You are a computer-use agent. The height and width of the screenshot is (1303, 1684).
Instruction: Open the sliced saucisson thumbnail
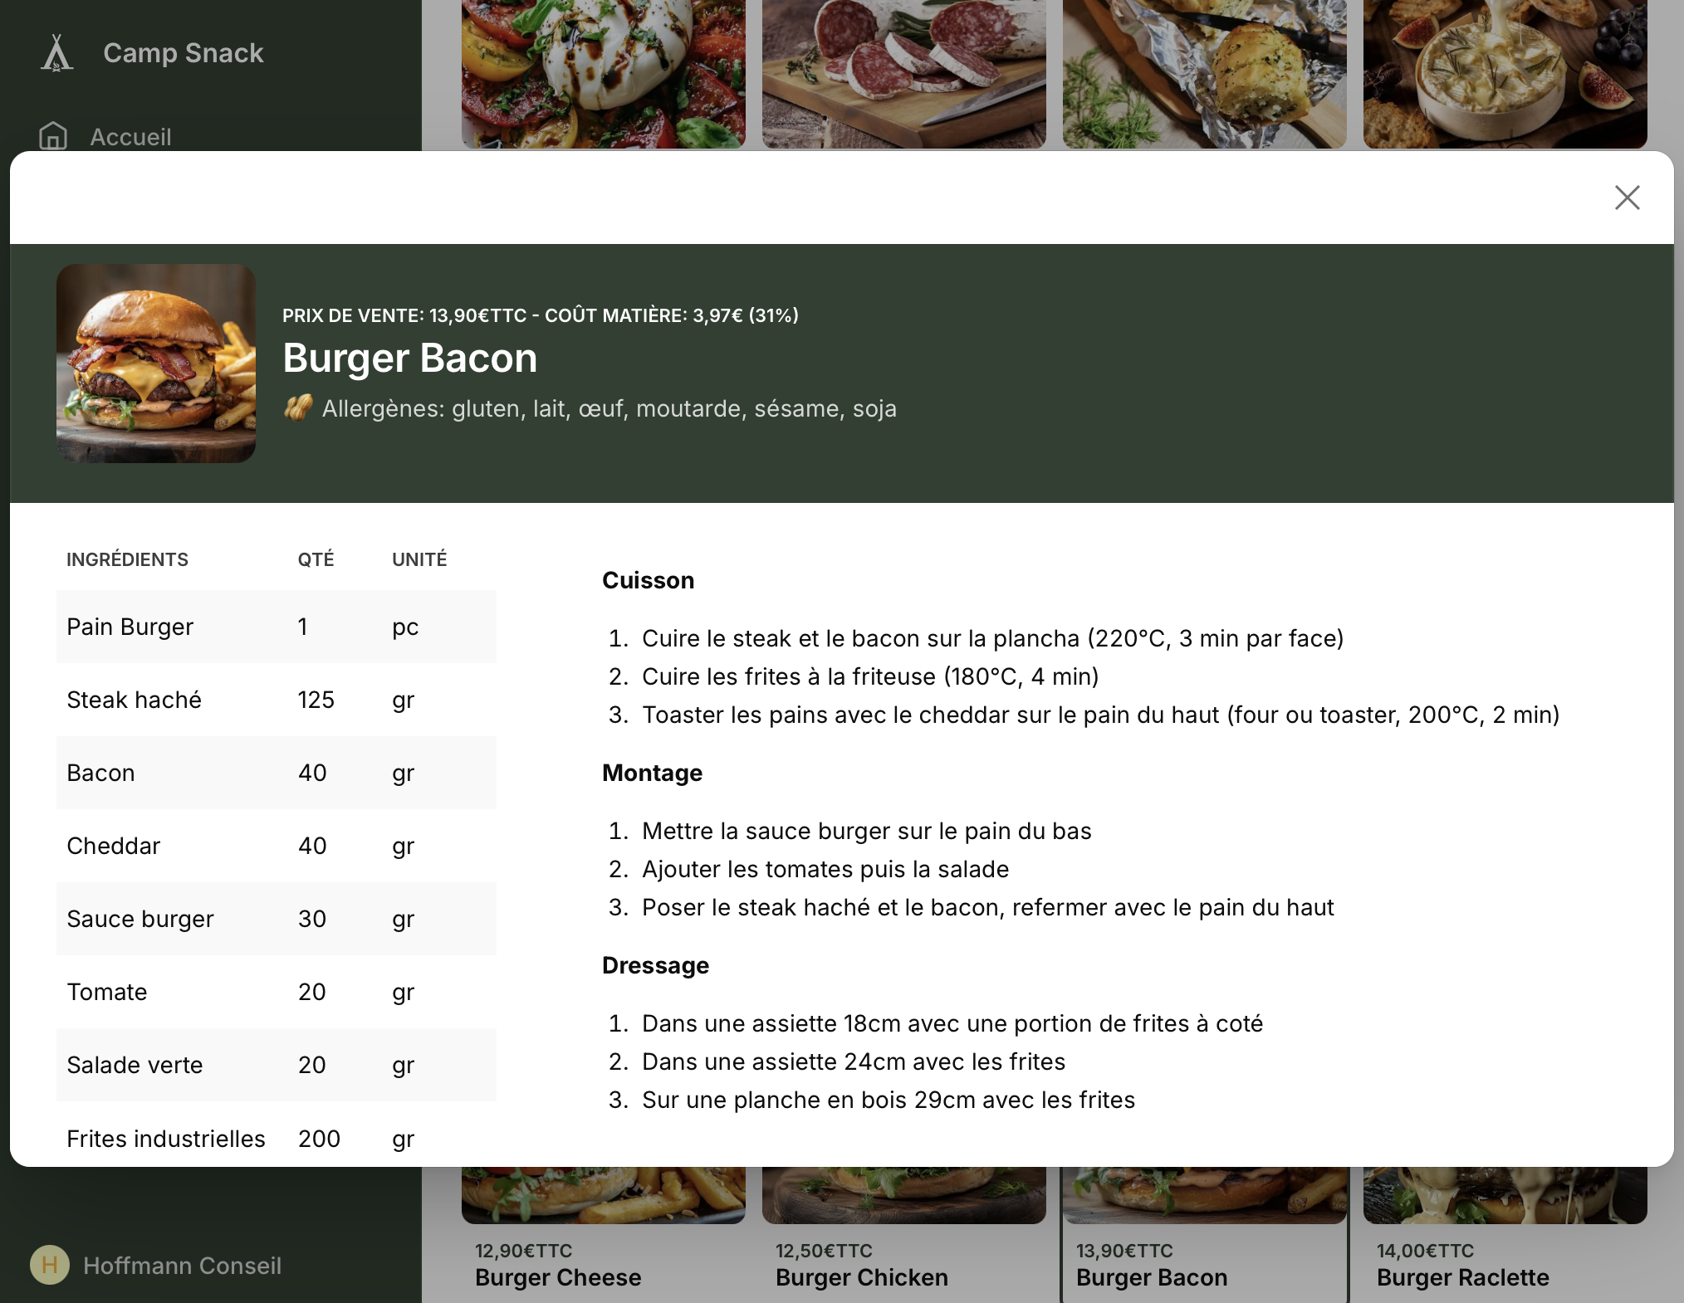click(x=903, y=75)
